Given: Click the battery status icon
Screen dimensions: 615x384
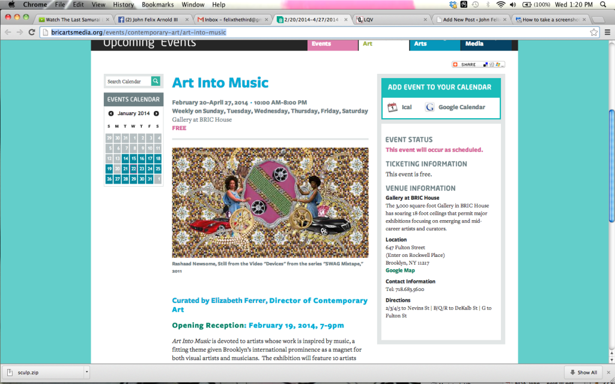Looking at the screenshot, I should click(527, 5).
